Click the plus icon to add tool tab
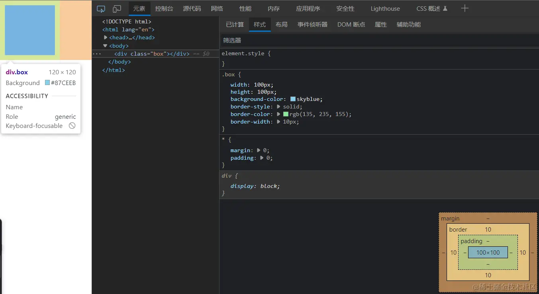This screenshot has width=539, height=294. 465,8
